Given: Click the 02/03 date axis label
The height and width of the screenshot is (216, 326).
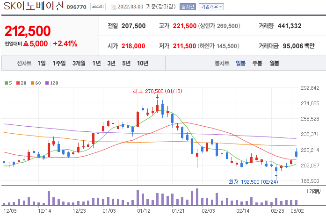Looking at the screenshot, I should coord(208,211).
